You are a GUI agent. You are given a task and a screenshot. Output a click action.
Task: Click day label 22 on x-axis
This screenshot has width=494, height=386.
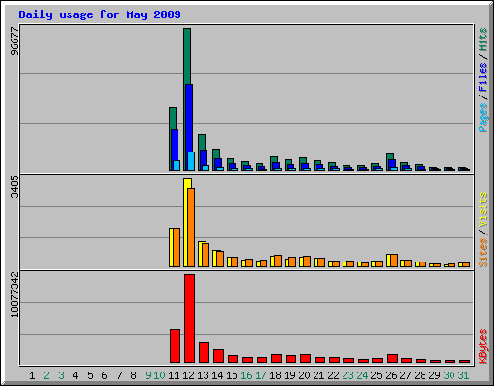[333, 375]
